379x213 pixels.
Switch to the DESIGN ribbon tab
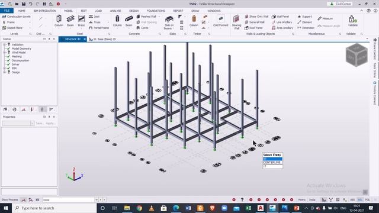134,11
